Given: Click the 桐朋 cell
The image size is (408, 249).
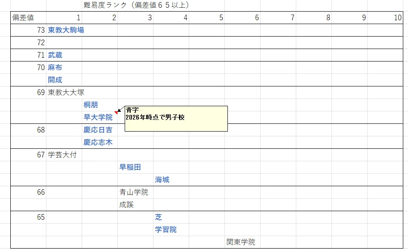Looking at the screenshot, I should [x=100, y=105].
